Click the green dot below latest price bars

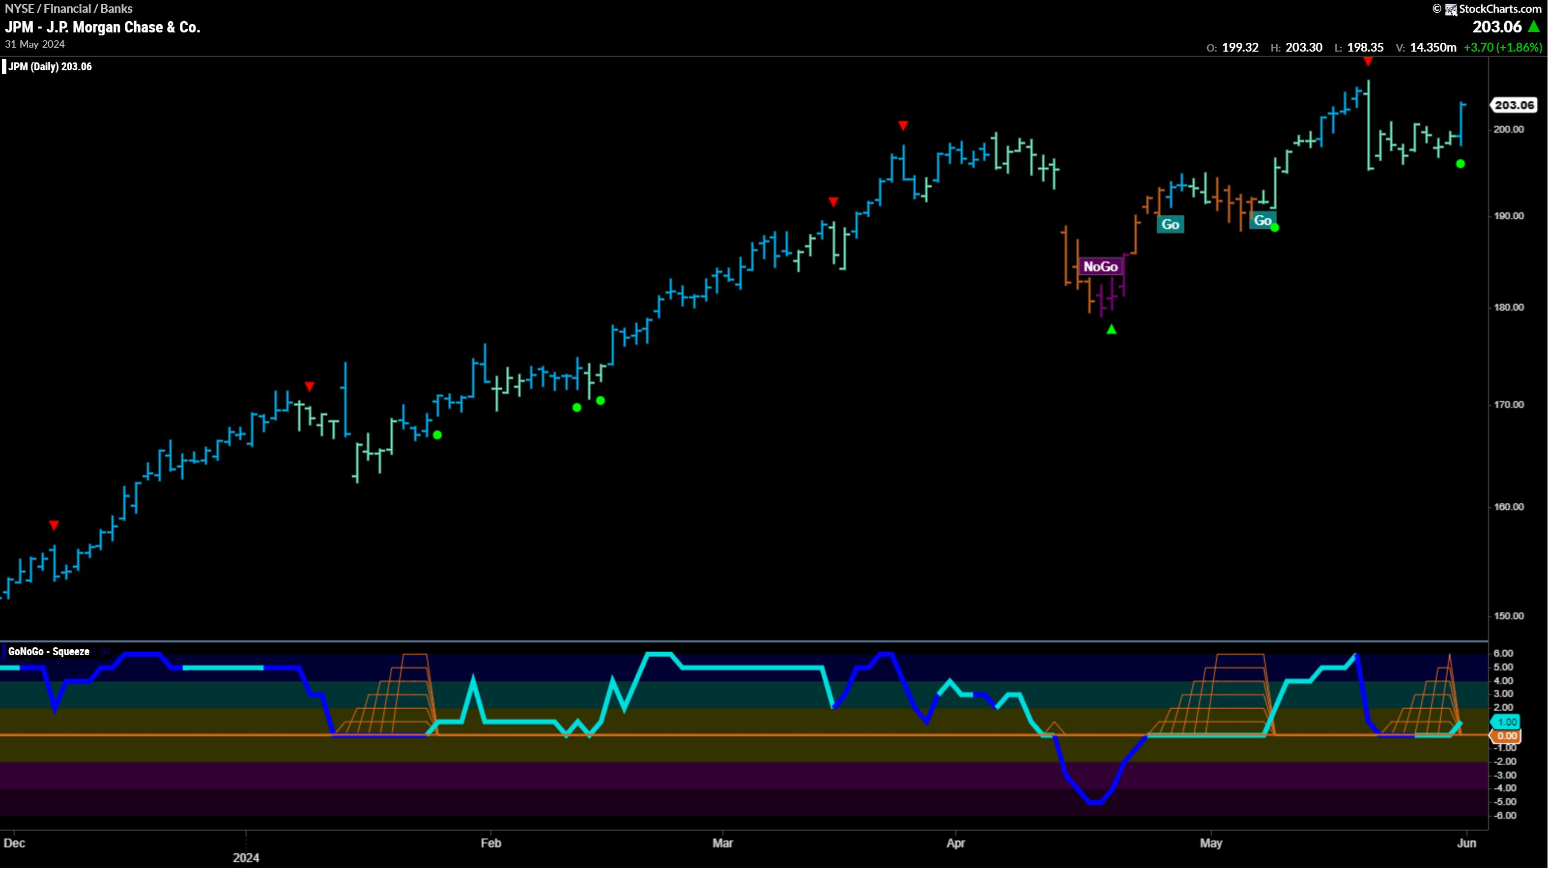coord(1460,164)
